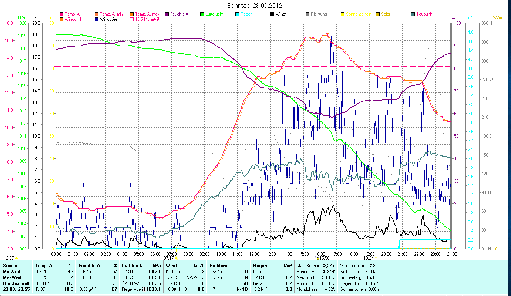Click the grey Richtung* legend swatch
511x296 pixels.
307,14
